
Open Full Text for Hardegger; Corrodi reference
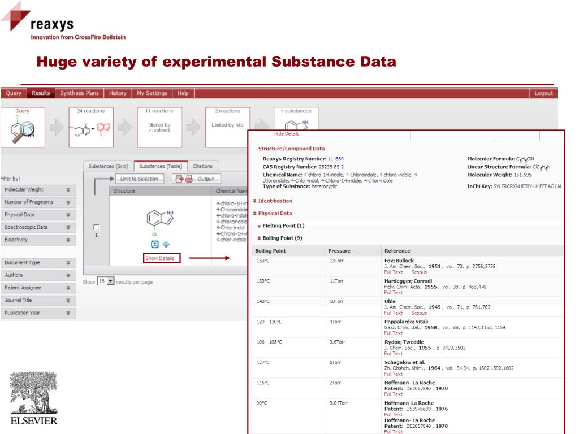pos(394,292)
